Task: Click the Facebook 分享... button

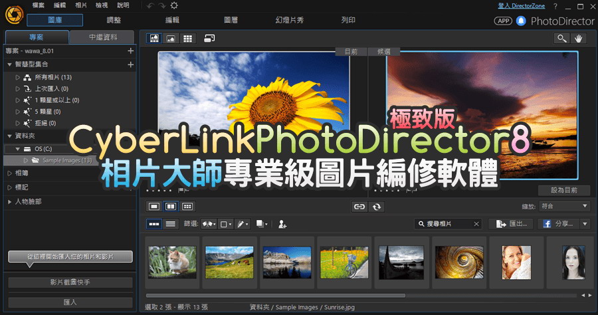Action: coord(559,224)
